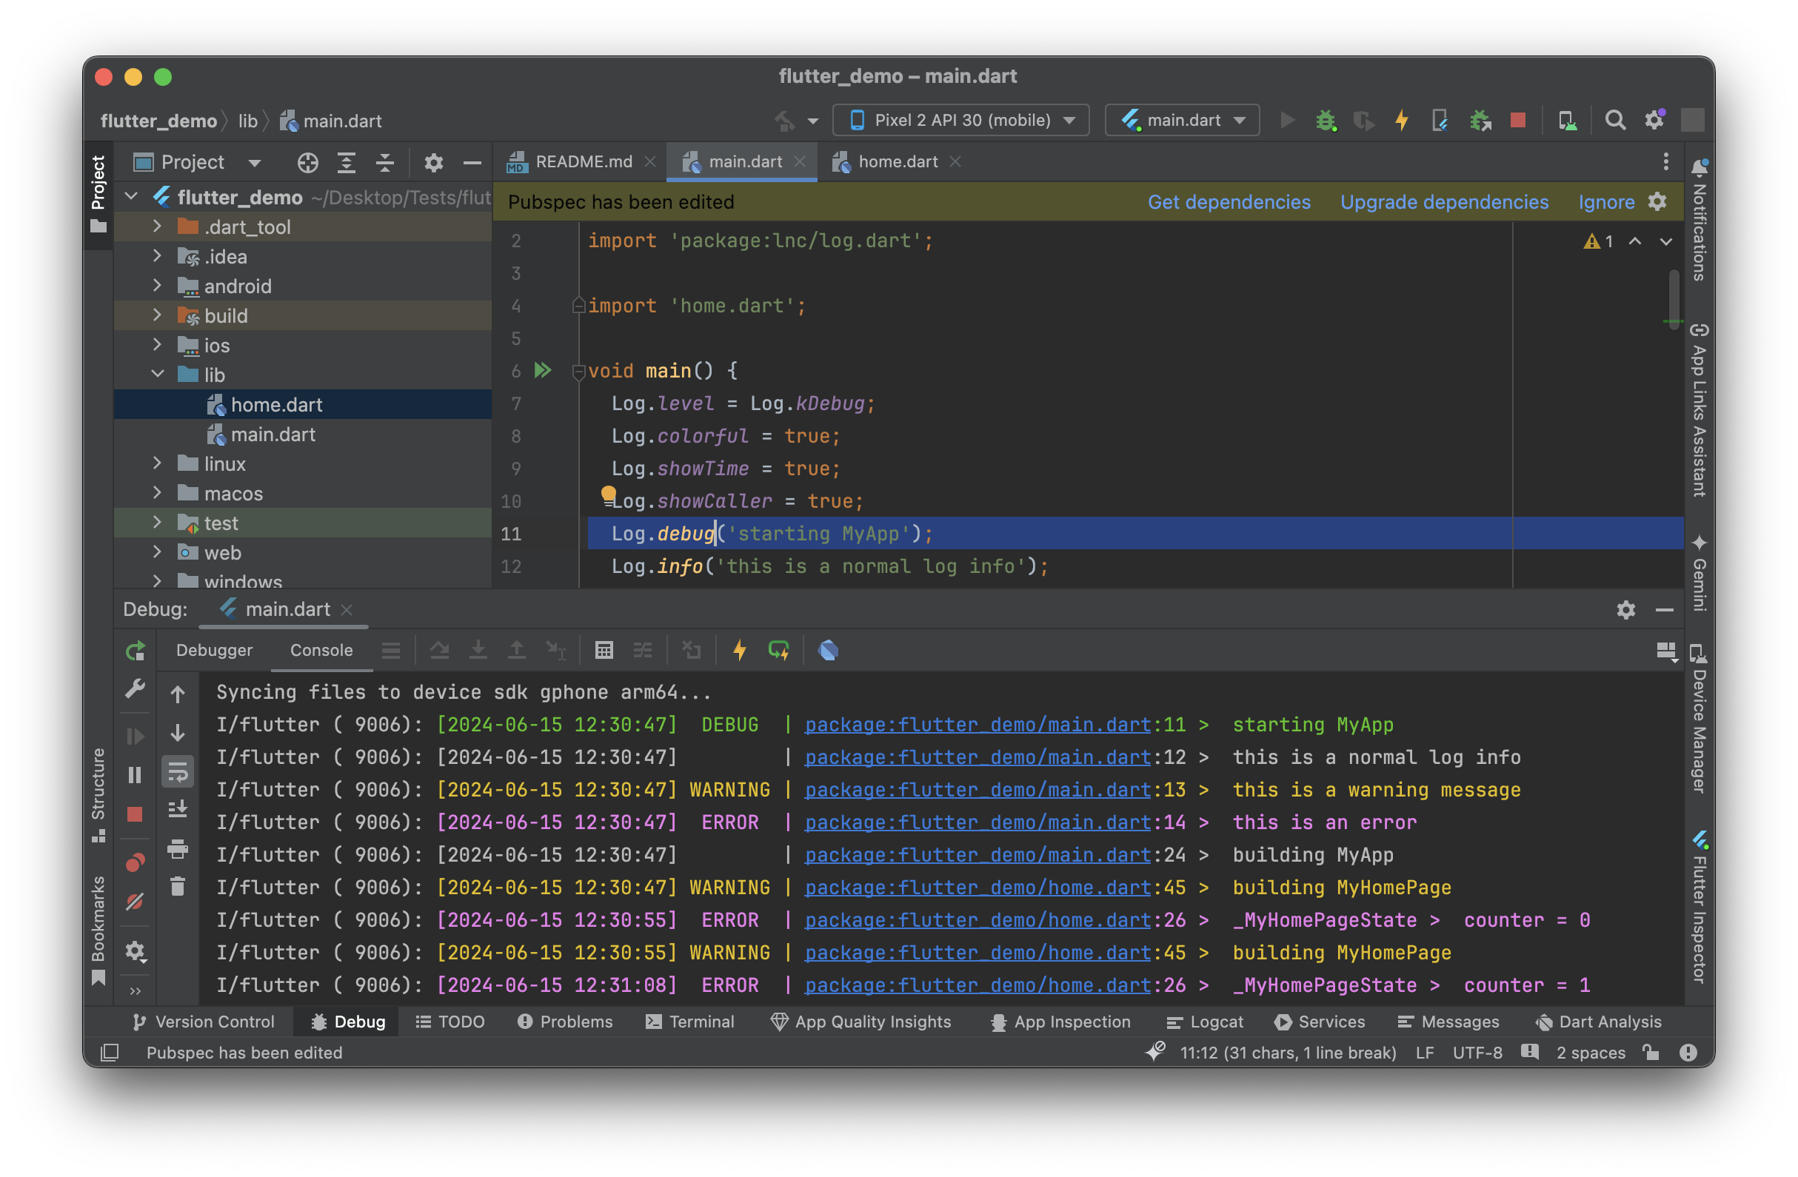Toggle the Flutter Inspector tool window stripe

click(x=1699, y=908)
